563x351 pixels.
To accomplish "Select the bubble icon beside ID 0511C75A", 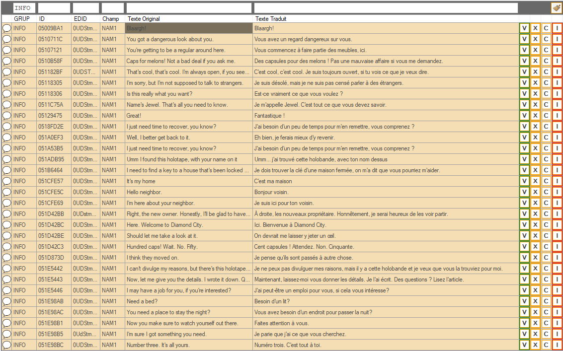I will point(7,105).
